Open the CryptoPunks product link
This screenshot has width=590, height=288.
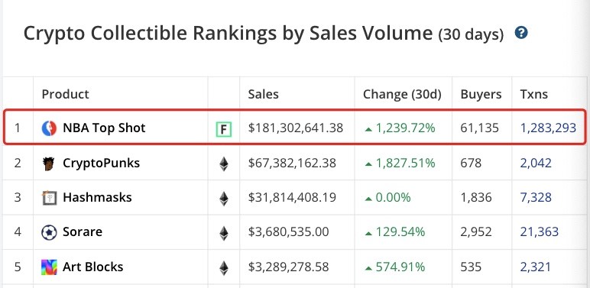pyautogui.click(x=101, y=163)
